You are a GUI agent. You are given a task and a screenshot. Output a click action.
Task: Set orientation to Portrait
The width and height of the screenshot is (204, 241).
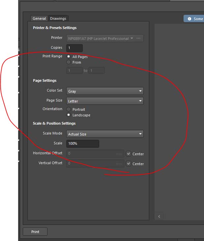(x=69, y=109)
